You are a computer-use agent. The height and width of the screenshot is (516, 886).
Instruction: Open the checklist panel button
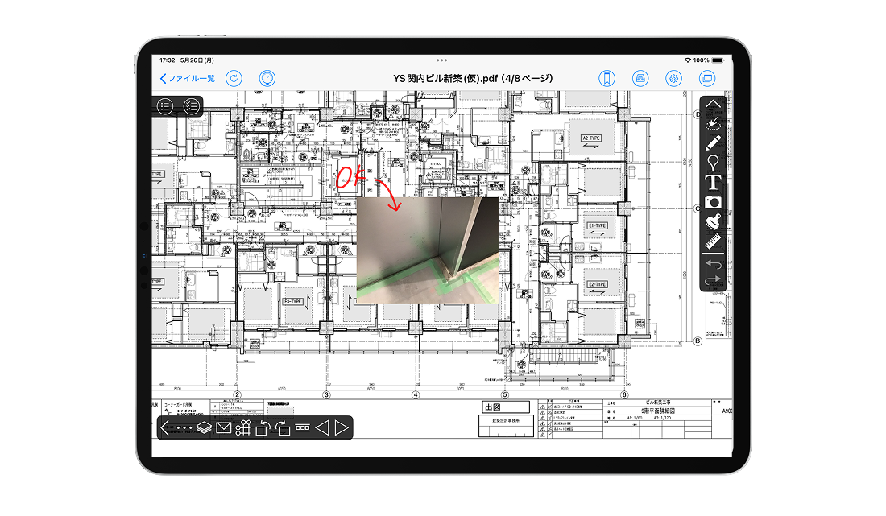(191, 106)
